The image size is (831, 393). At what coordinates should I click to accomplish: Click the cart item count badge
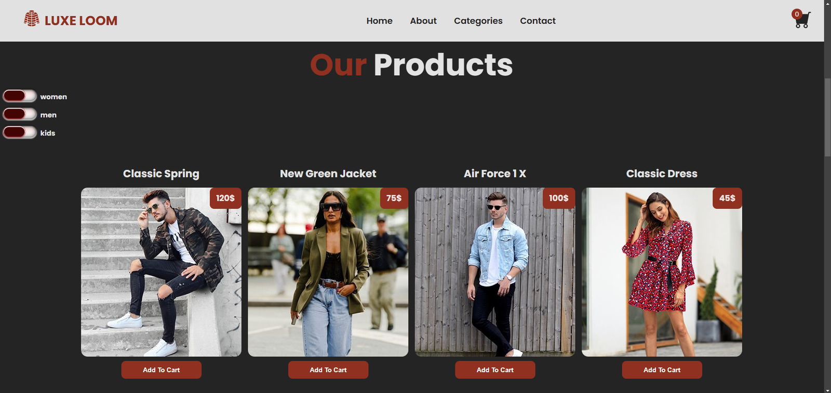pyautogui.click(x=797, y=14)
